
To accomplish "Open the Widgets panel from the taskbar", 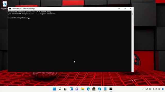I will [x=71, y=89].
